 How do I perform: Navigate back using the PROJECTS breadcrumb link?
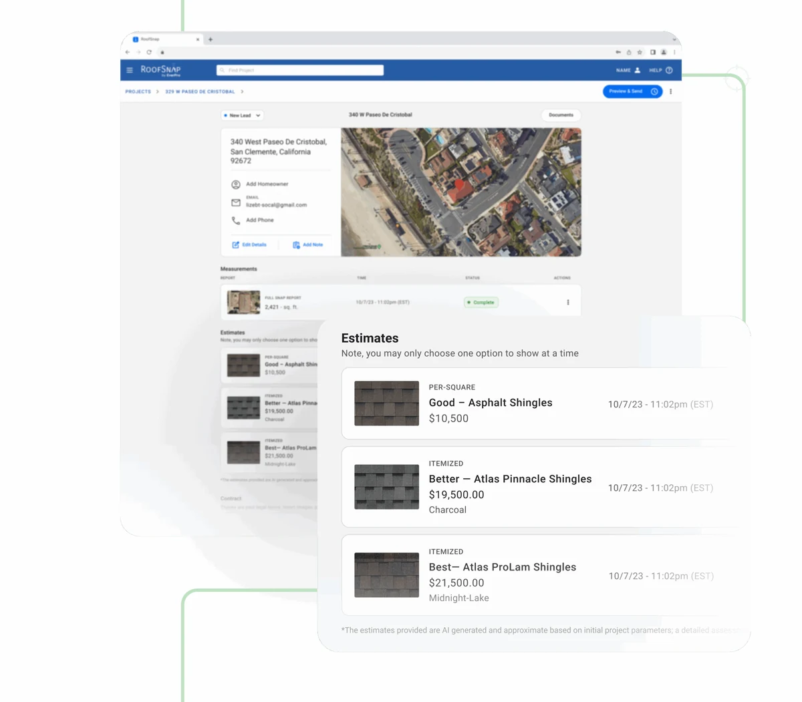(137, 92)
